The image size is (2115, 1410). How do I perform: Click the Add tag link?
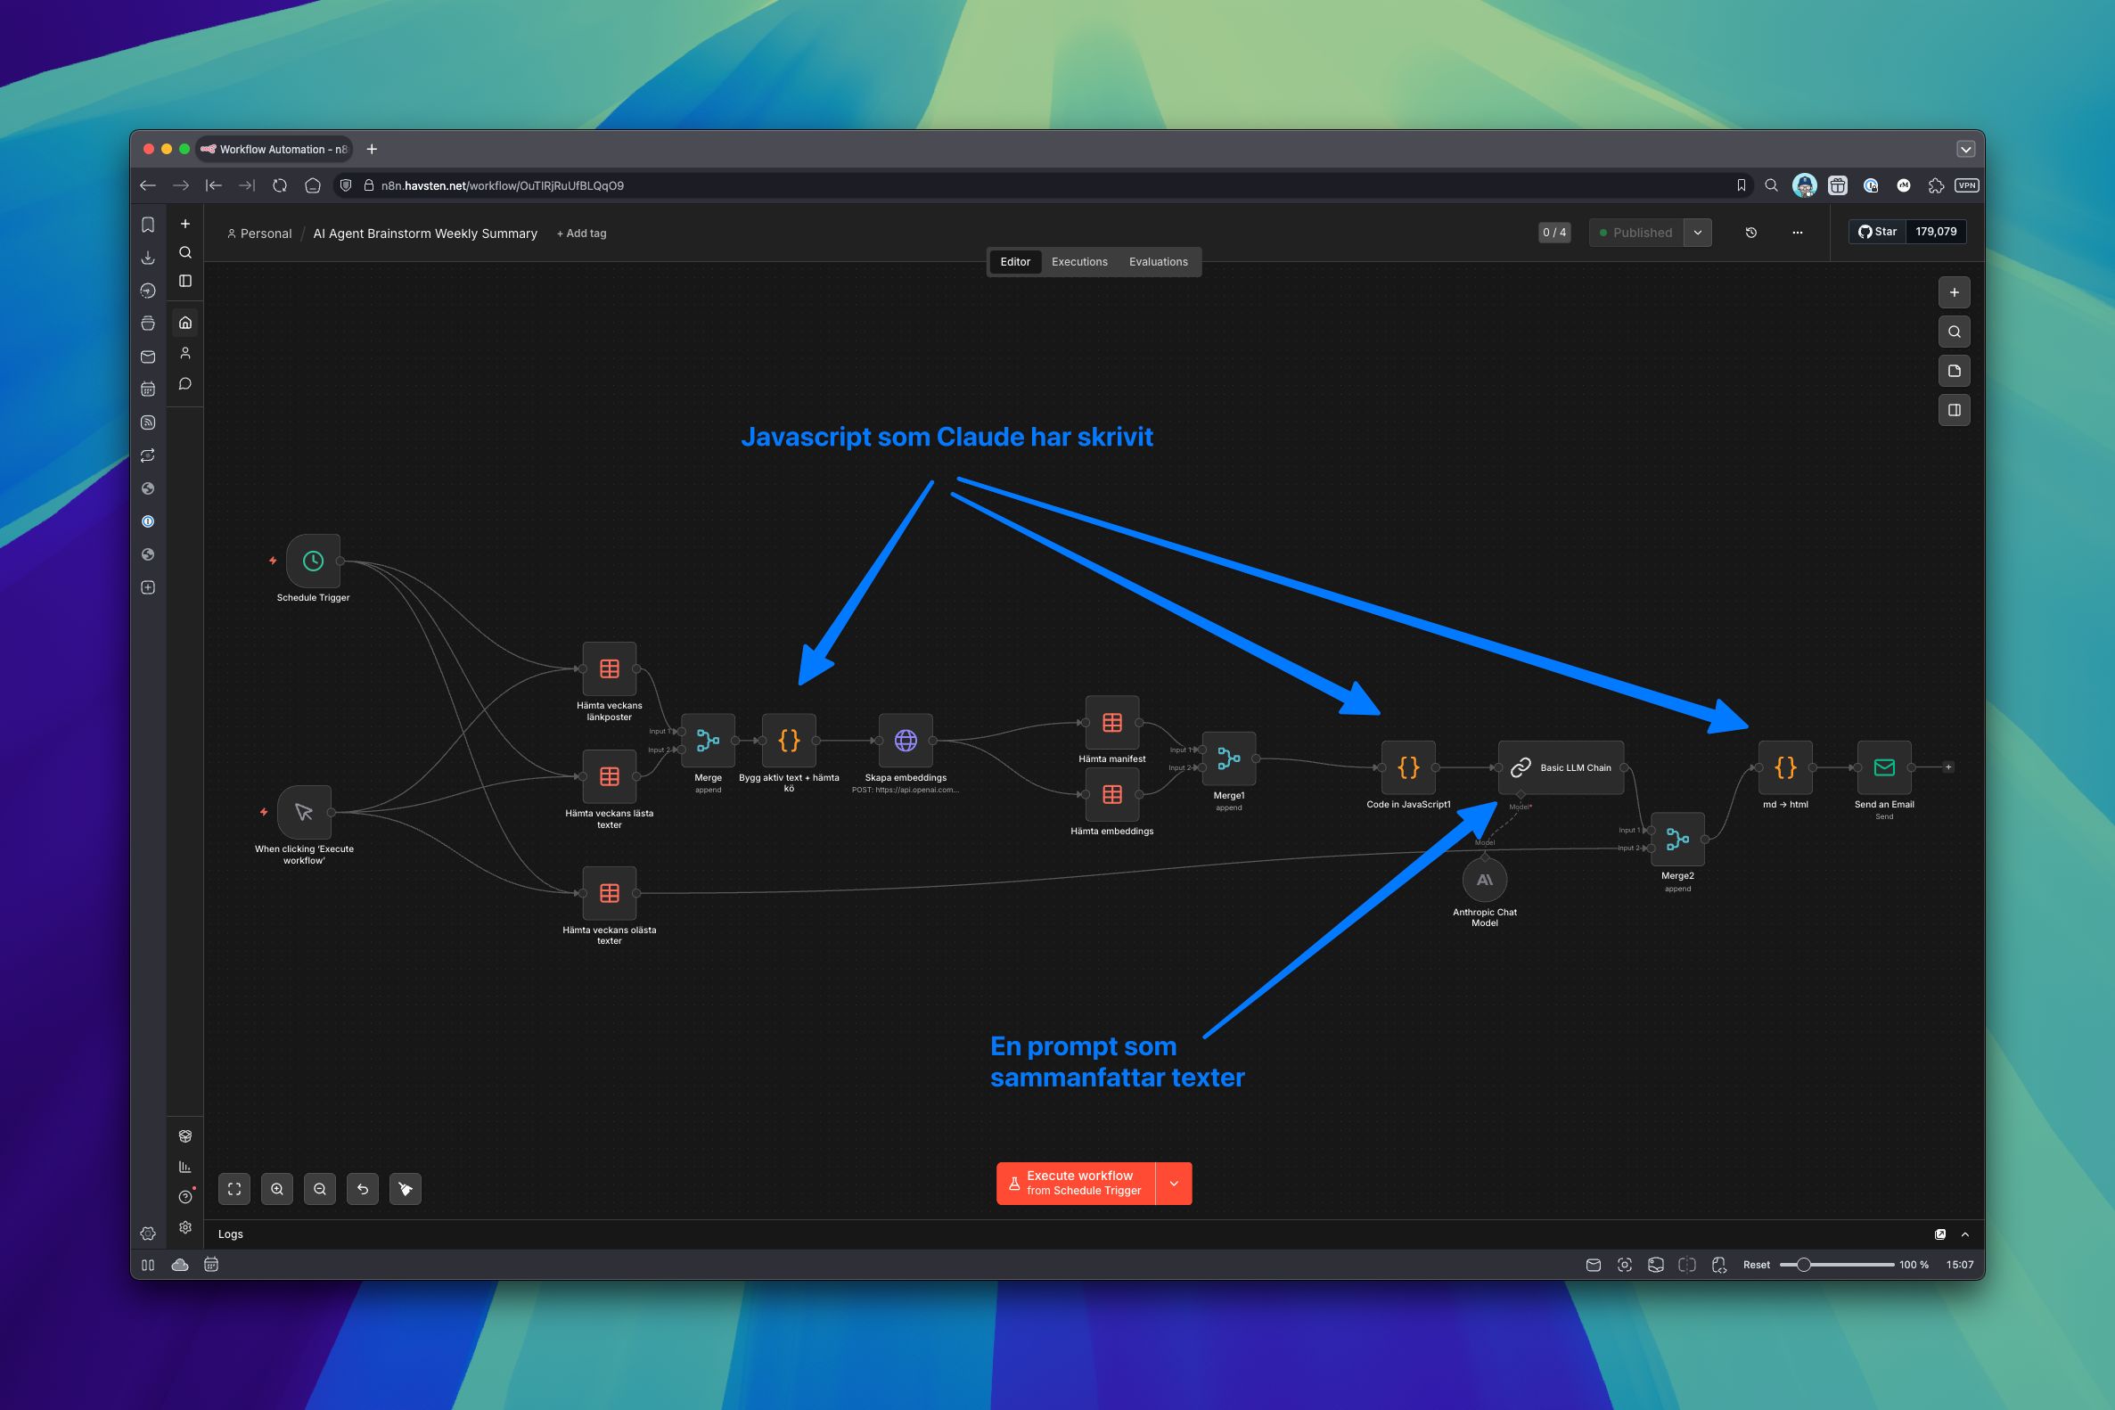[x=582, y=234]
